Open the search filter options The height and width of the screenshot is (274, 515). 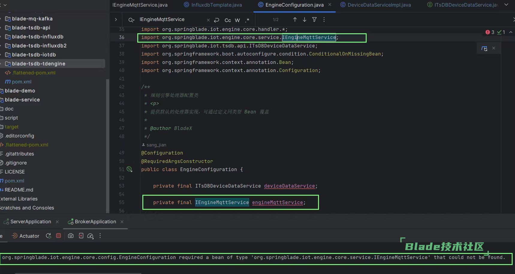314,20
